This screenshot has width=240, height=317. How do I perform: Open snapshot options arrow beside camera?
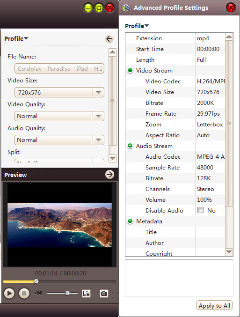[113, 294]
